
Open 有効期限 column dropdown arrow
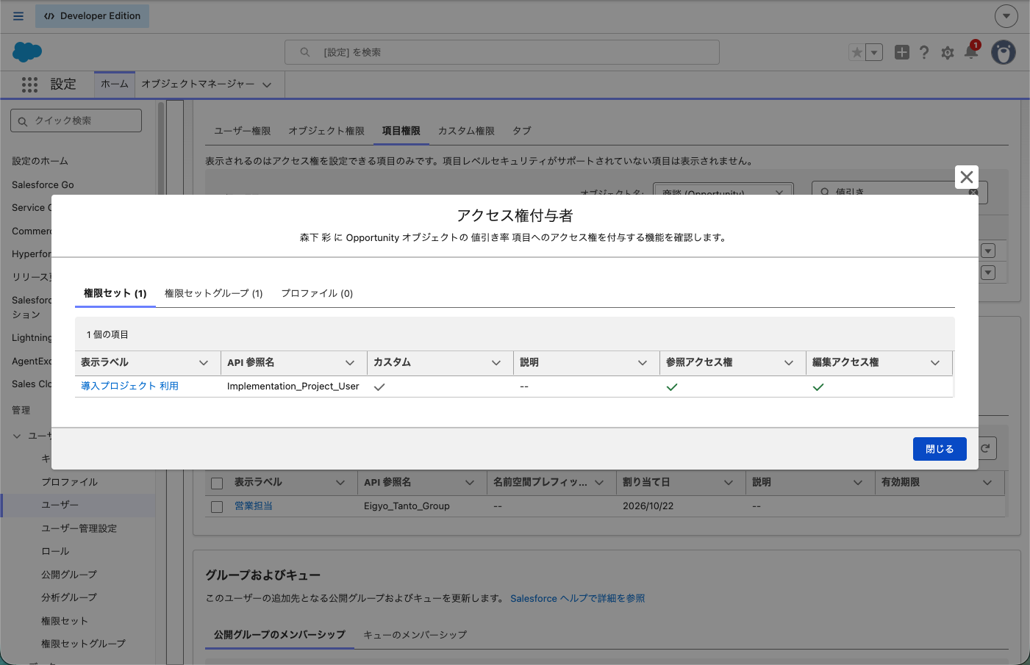pos(987,483)
